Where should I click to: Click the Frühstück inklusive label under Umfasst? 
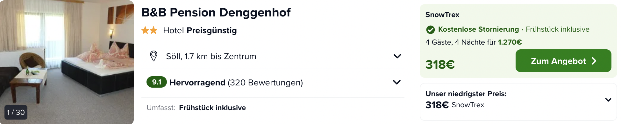point(212,108)
